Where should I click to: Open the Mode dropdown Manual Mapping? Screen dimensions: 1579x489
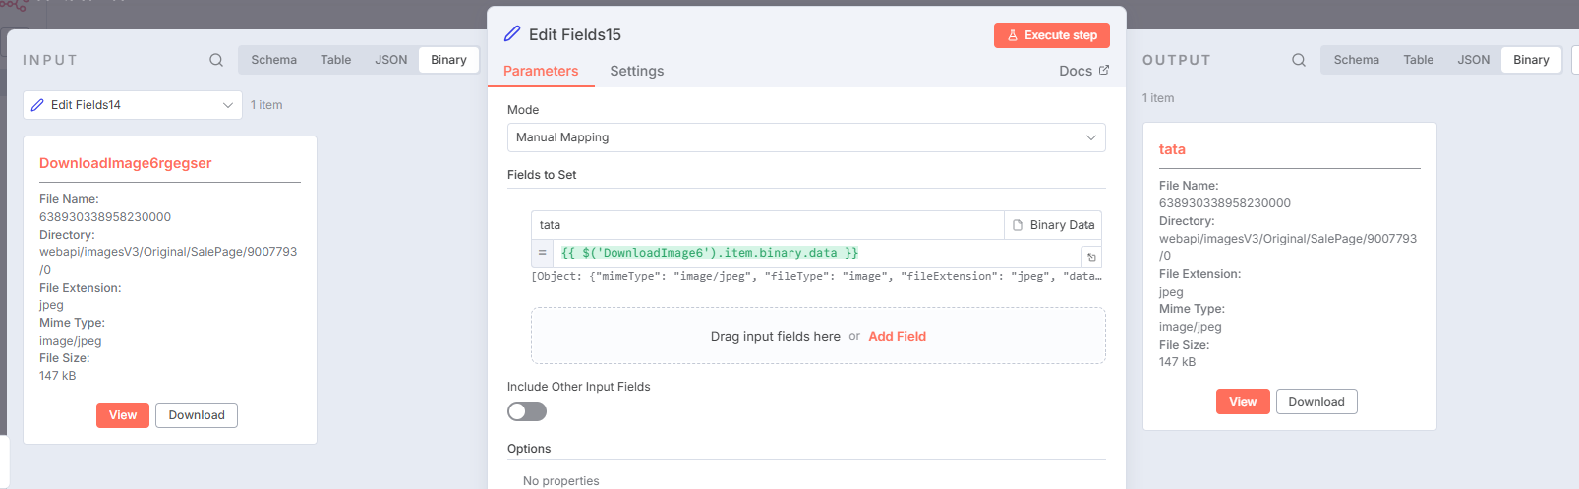(805, 137)
